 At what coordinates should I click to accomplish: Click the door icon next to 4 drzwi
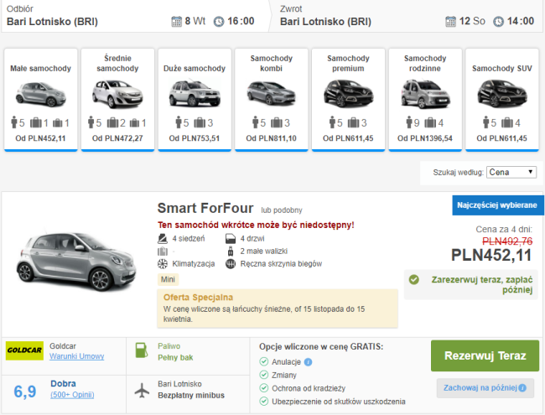231,239
